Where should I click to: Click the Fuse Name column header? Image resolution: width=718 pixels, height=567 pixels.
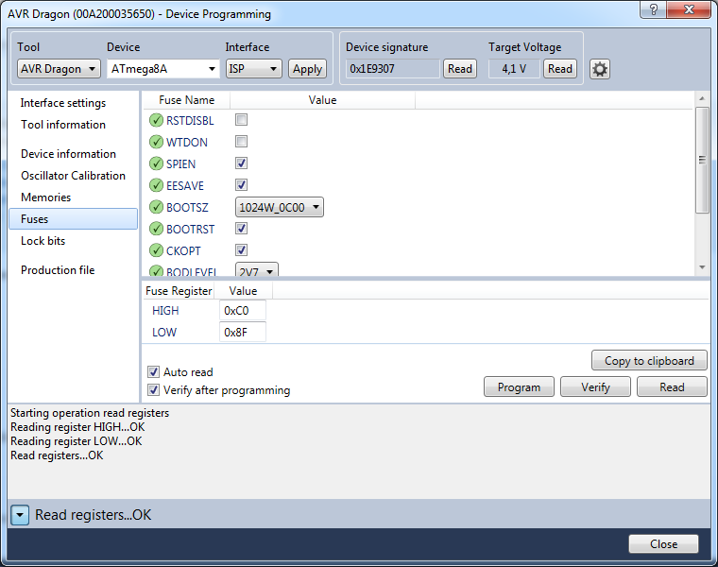(x=186, y=100)
